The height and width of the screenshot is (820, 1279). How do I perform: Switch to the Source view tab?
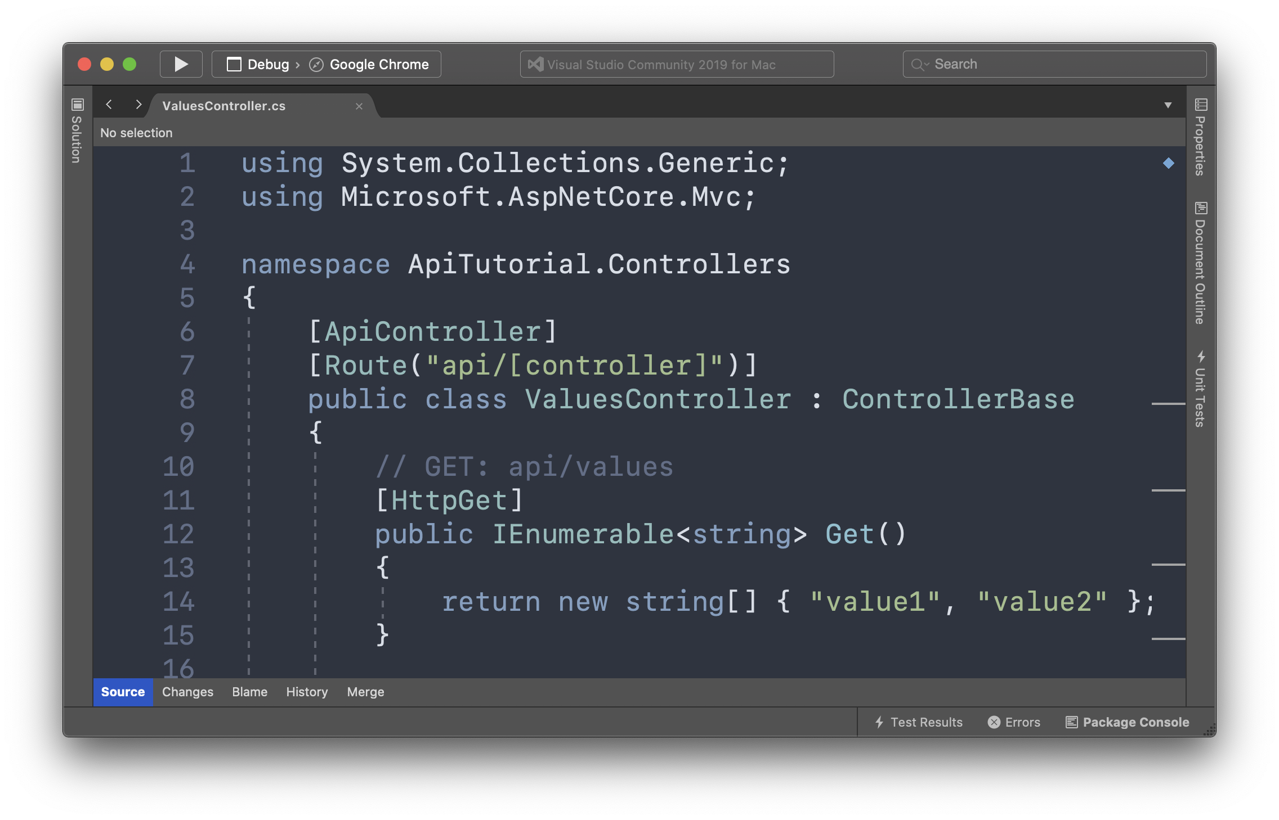click(x=123, y=692)
